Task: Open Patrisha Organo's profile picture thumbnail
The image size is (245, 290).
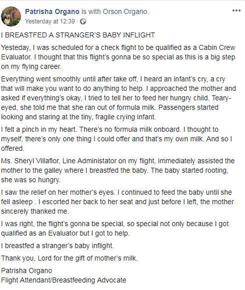Action: coord(11,16)
